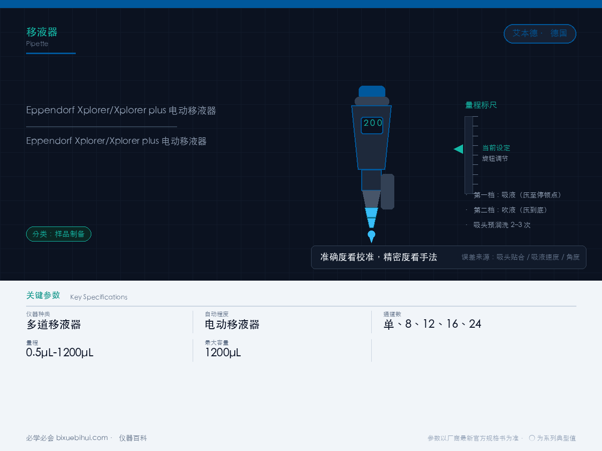
Task: Open the 必学必会 bixuebihui.com footer link
Action: pyautogui.click(x=67, y=438)
